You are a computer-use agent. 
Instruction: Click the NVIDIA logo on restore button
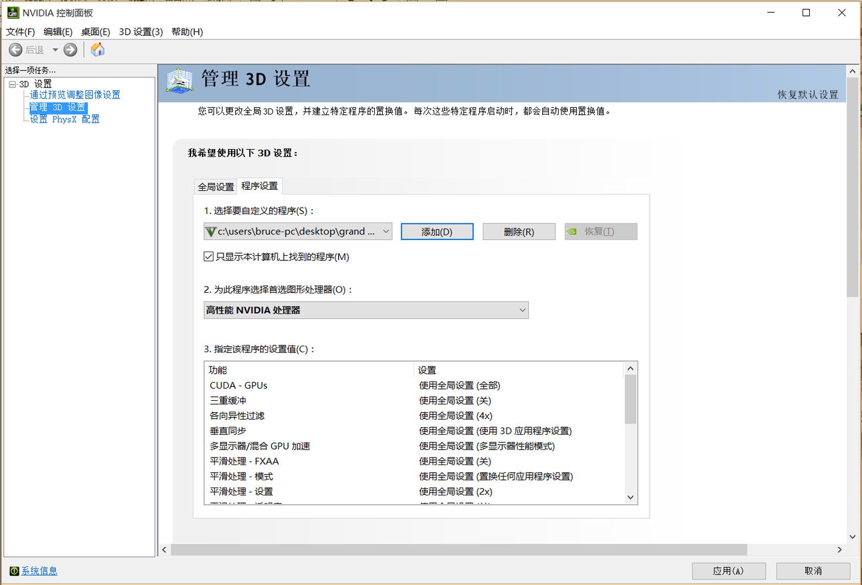pyautogui.click(x=572, y=232)
